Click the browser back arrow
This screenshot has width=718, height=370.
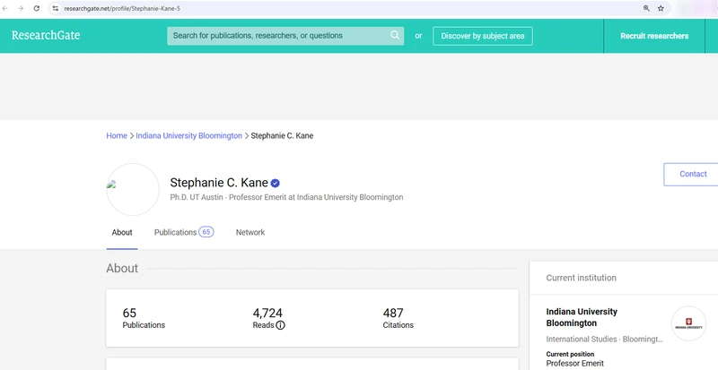[5, 8]
